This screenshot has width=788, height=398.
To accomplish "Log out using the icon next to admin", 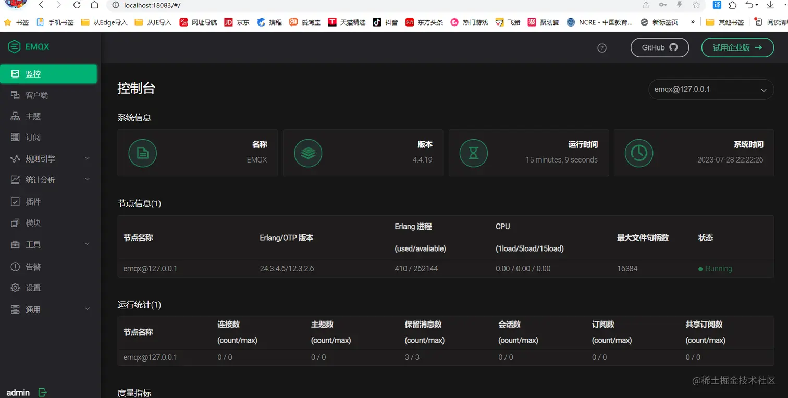I will click(43, 392).
